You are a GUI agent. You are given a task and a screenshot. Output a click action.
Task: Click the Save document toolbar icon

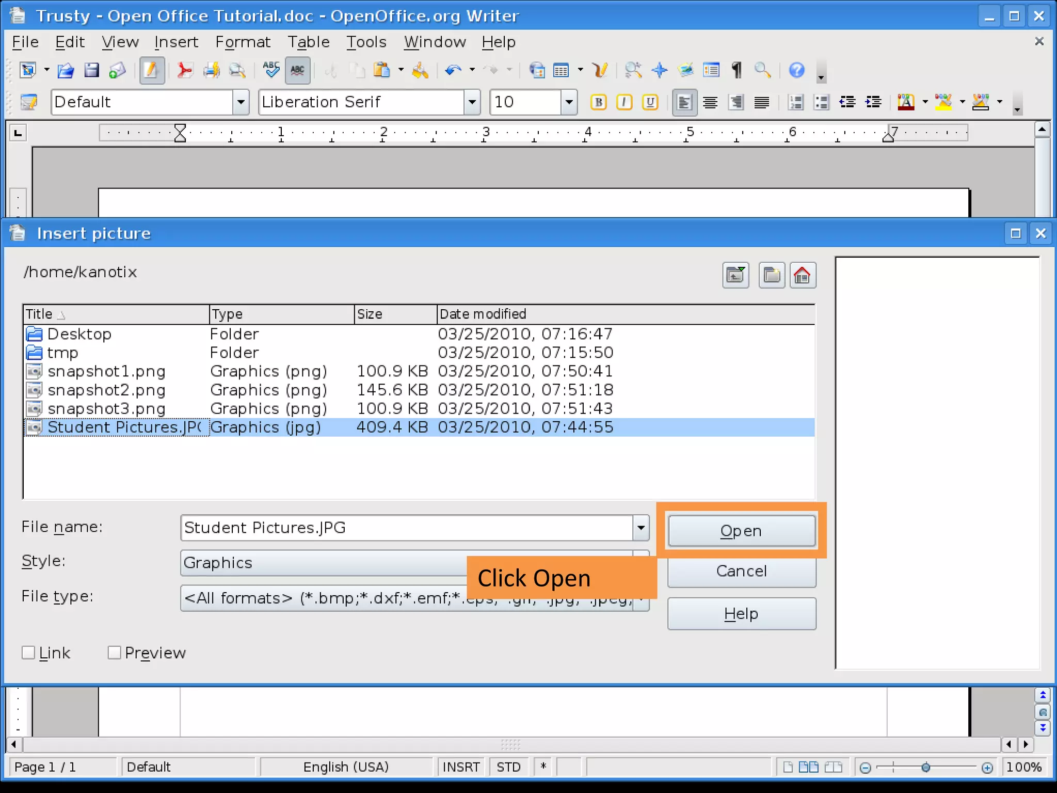(x=91, y=70)
